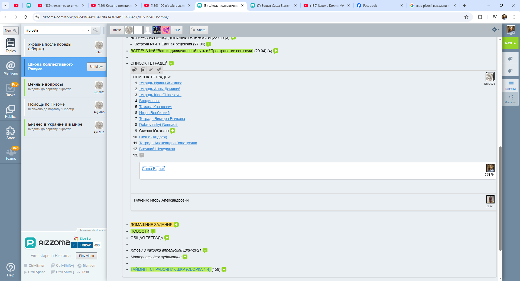520x281 pixels.
Task: Open the Tasks panel icon
Action: click(x=11, y=89)
